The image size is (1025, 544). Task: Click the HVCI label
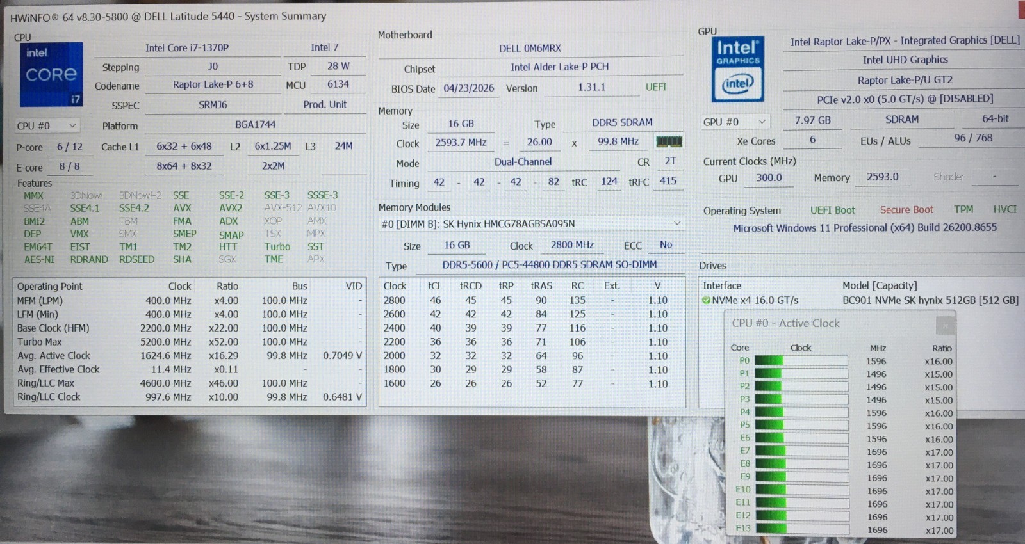[1004, 209]
